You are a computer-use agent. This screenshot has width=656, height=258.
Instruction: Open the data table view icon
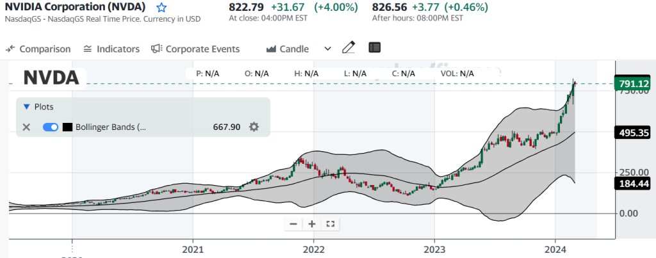[x=374, y=47]
